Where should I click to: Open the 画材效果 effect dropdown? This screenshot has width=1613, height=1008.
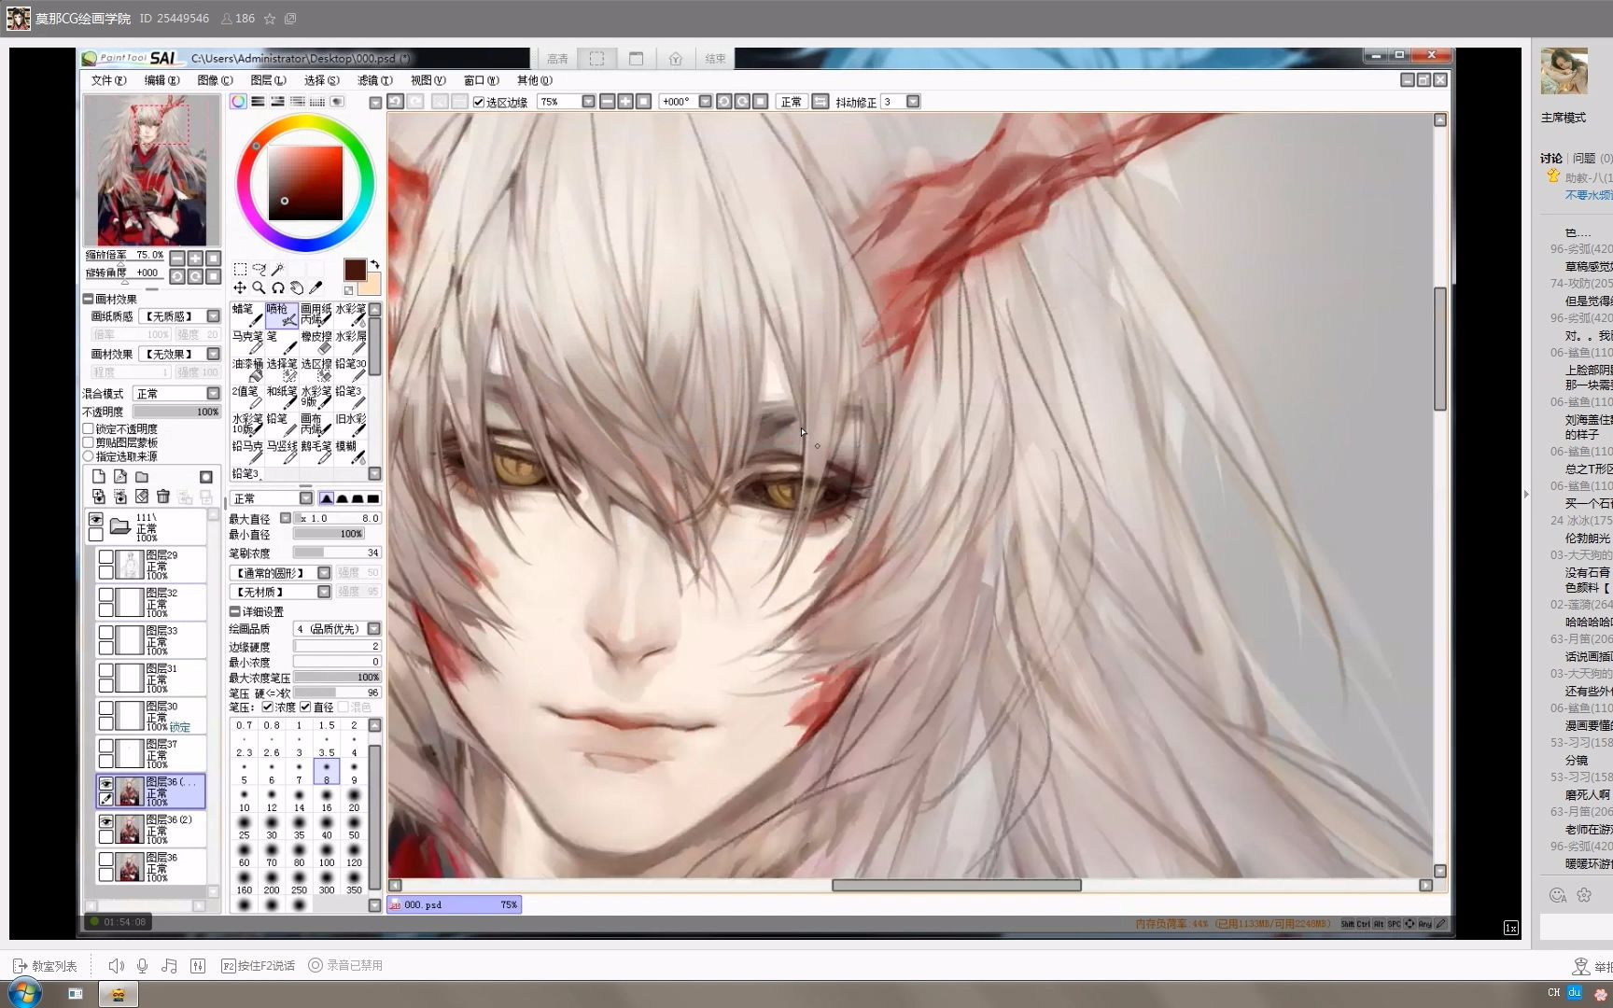tap(214, 355)
